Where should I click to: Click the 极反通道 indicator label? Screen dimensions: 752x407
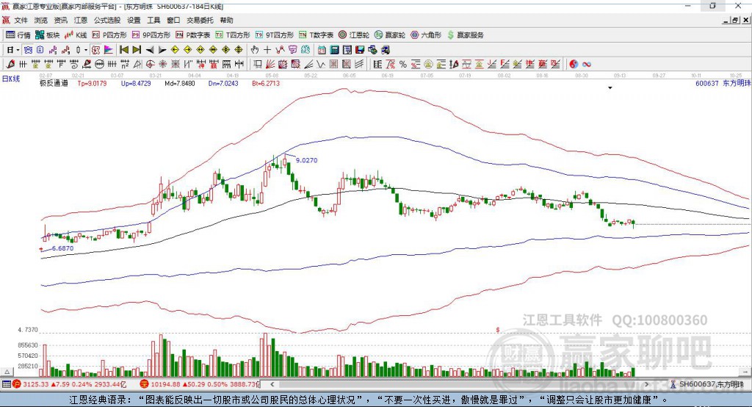tap(54, 83)
